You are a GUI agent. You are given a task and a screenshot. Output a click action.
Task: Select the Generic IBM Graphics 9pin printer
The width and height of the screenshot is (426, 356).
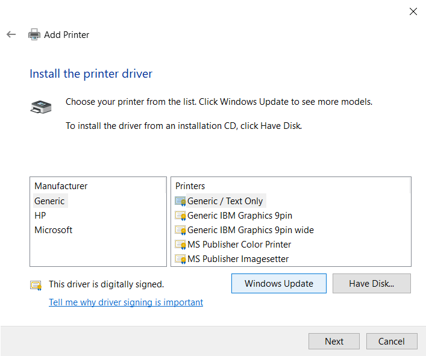239,216
